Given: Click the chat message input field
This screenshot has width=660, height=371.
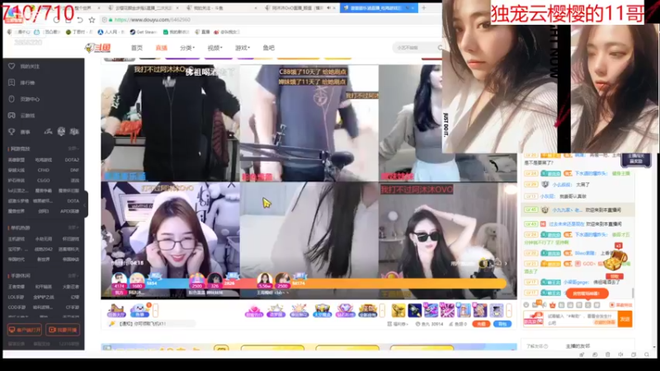Looking at the screenshot, I should point(581,319).
